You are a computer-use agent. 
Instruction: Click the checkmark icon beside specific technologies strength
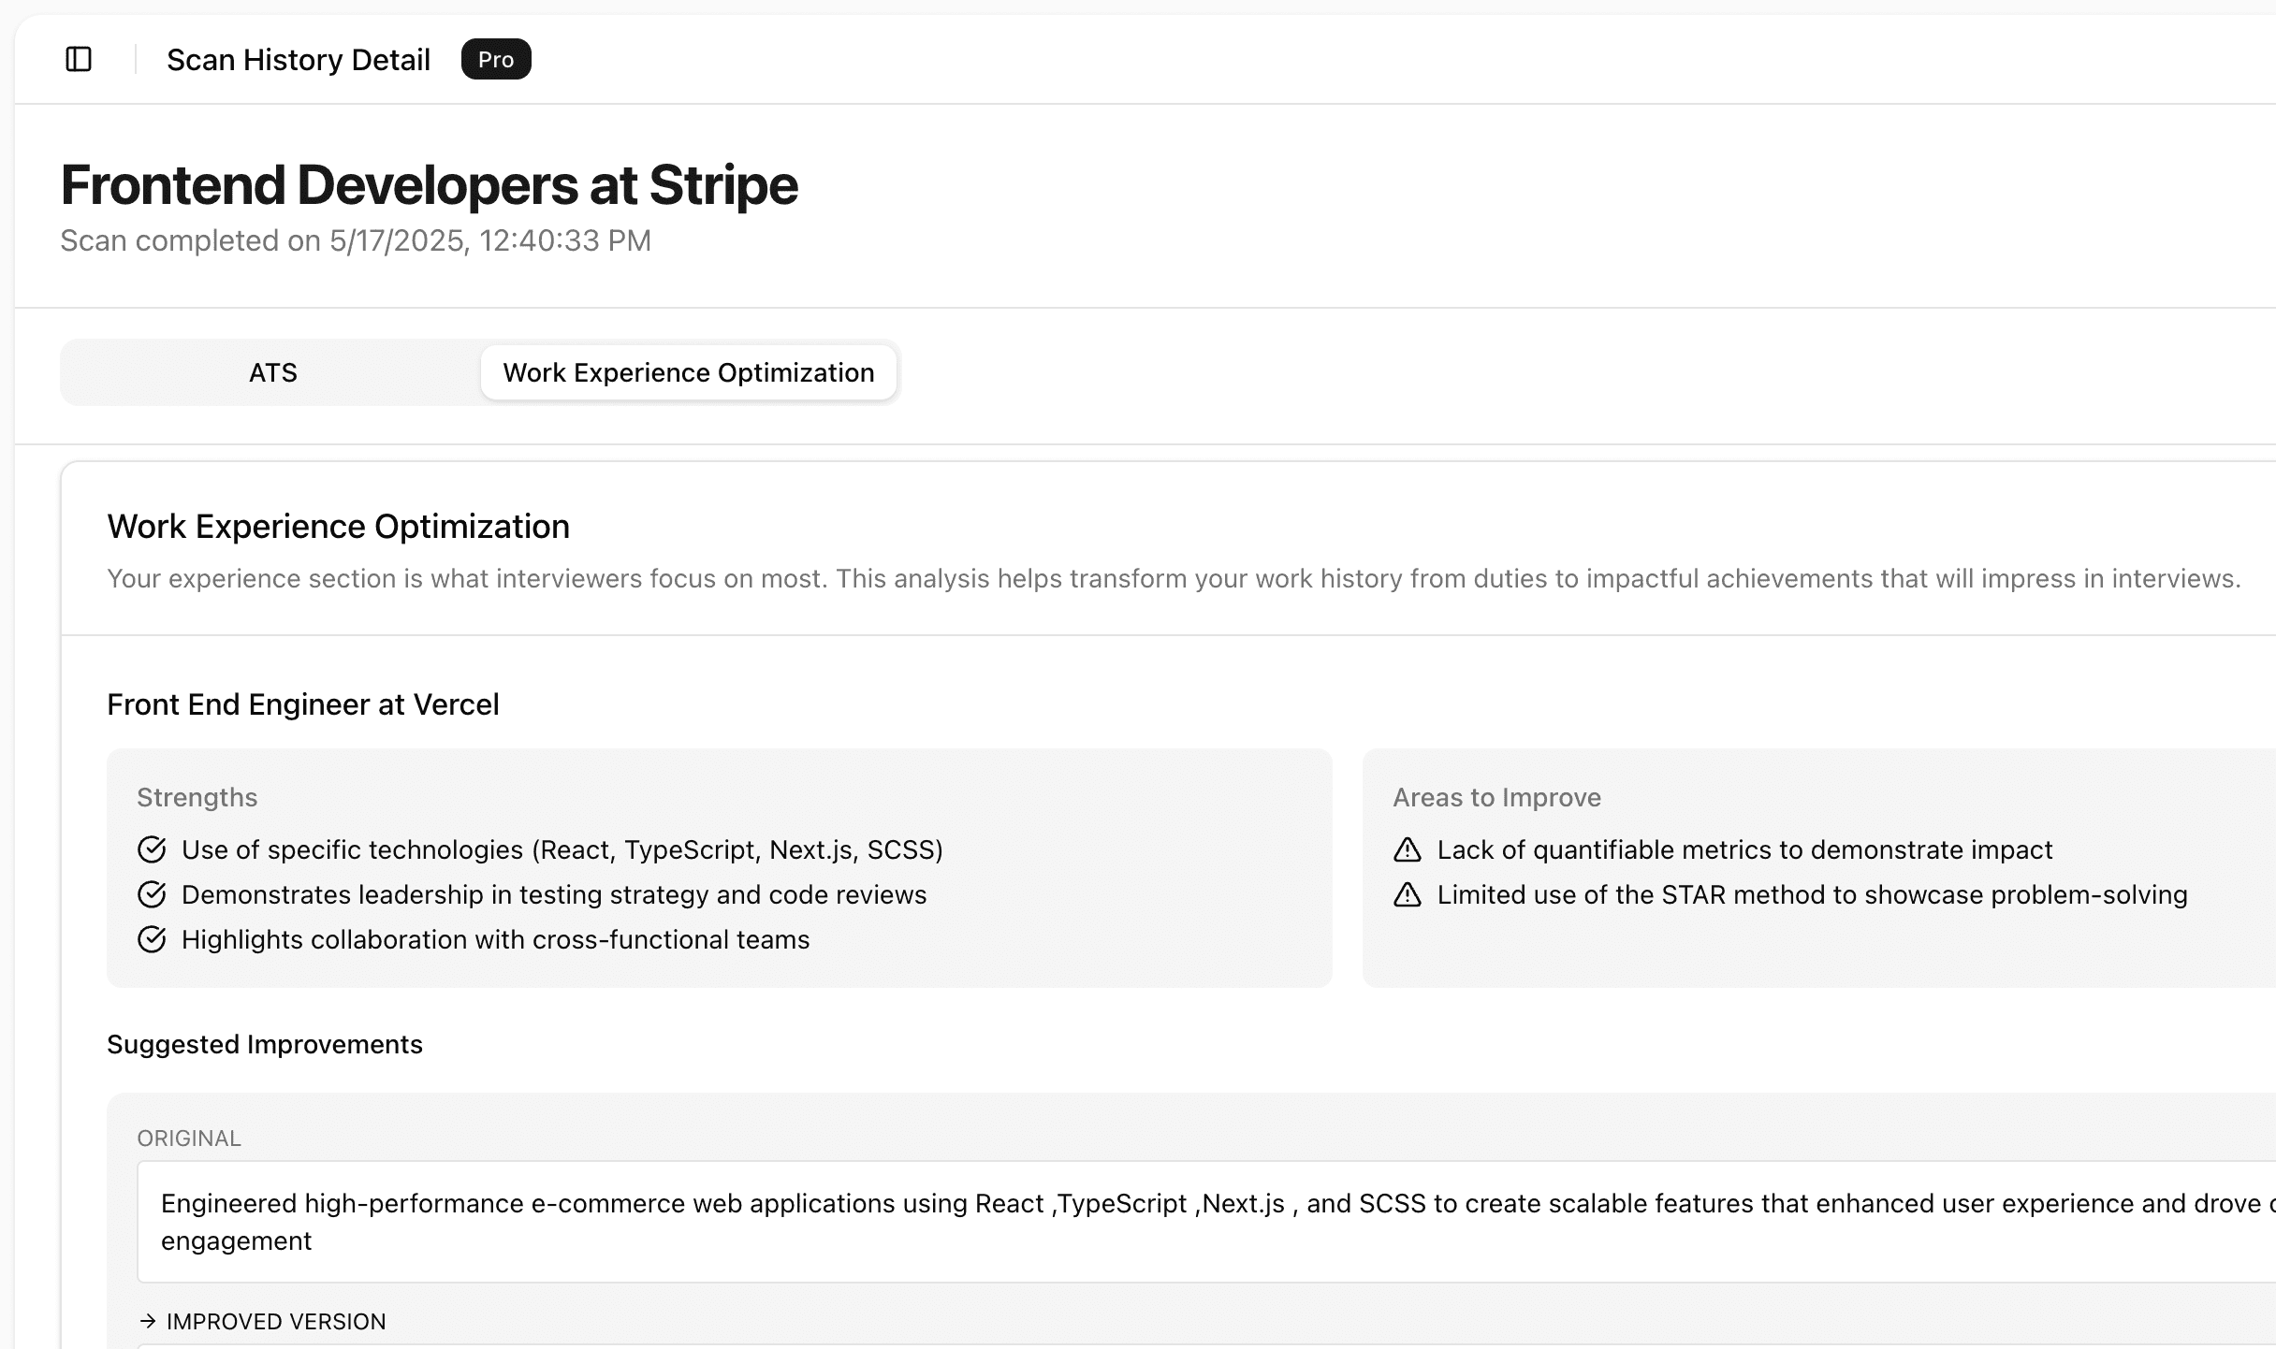click(x=153, y=849)
